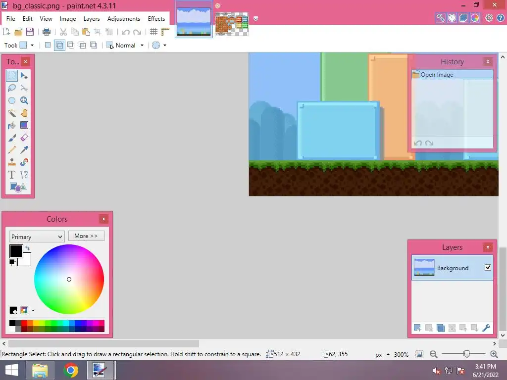Open the Image menu

pos(67,19)
